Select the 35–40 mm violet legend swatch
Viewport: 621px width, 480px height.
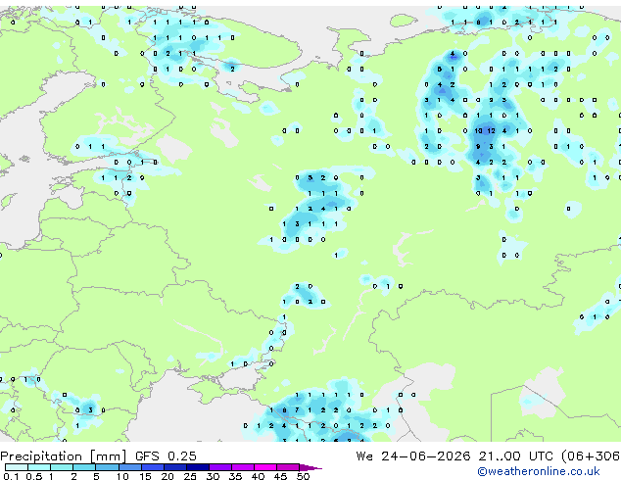(x=243, y=467)
